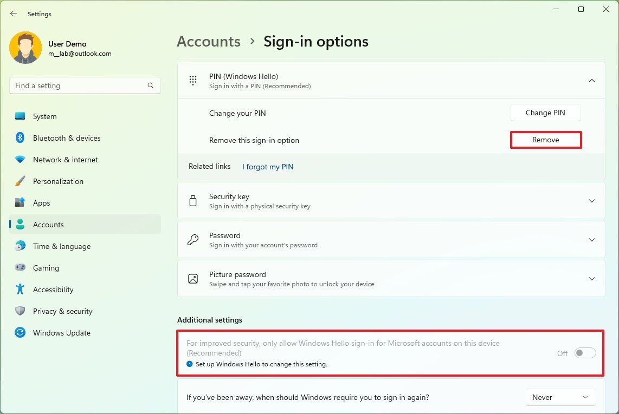Toggle Windows Hello sign-in for Microsoft accounts

[584, 352]
